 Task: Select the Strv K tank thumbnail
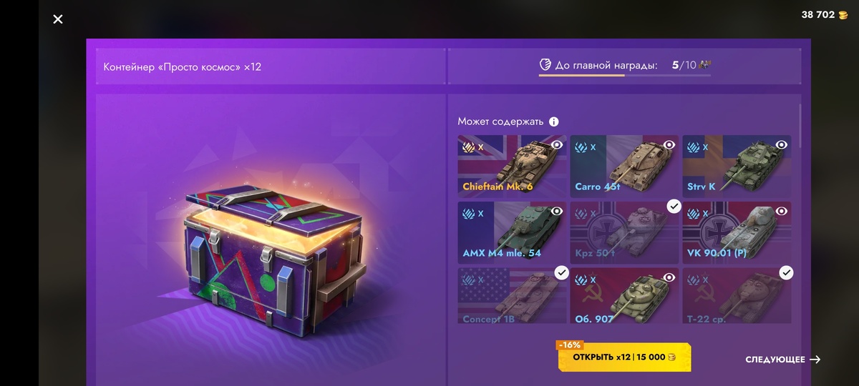tap(737, 166)
